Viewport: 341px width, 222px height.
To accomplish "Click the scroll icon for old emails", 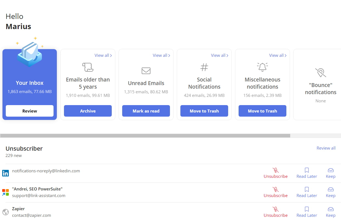I will point(88,67).
